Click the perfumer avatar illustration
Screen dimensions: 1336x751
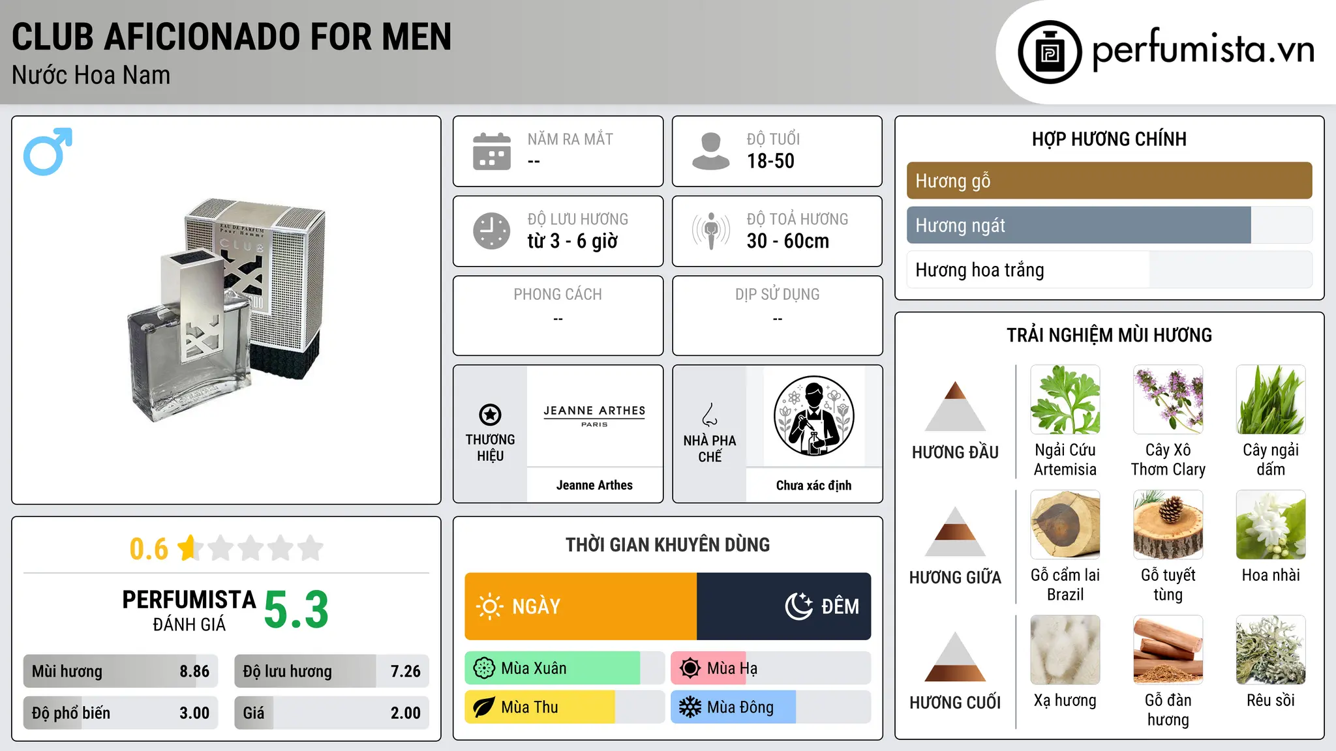point(813,416)
